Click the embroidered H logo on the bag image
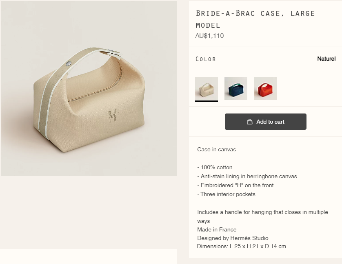The width and height of the screenshot is (342, 264). point(112,116)
